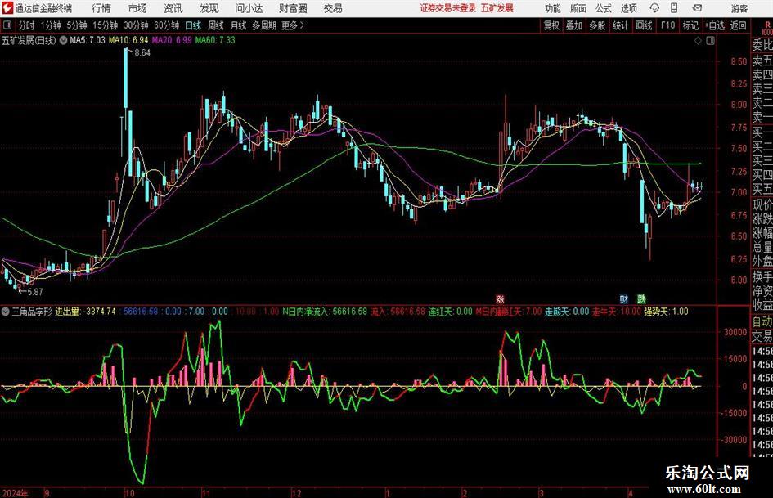Open the 版面 menu
Image resolution: width=773 pixels, height=498 pixels.
click(x=578, y=8)
